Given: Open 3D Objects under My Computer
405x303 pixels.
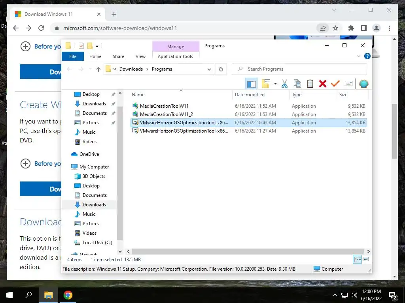Looking at the screenshot, I should (94, 176).
